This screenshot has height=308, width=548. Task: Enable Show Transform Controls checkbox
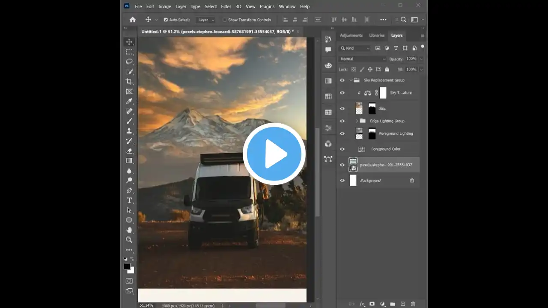point(224,20)
